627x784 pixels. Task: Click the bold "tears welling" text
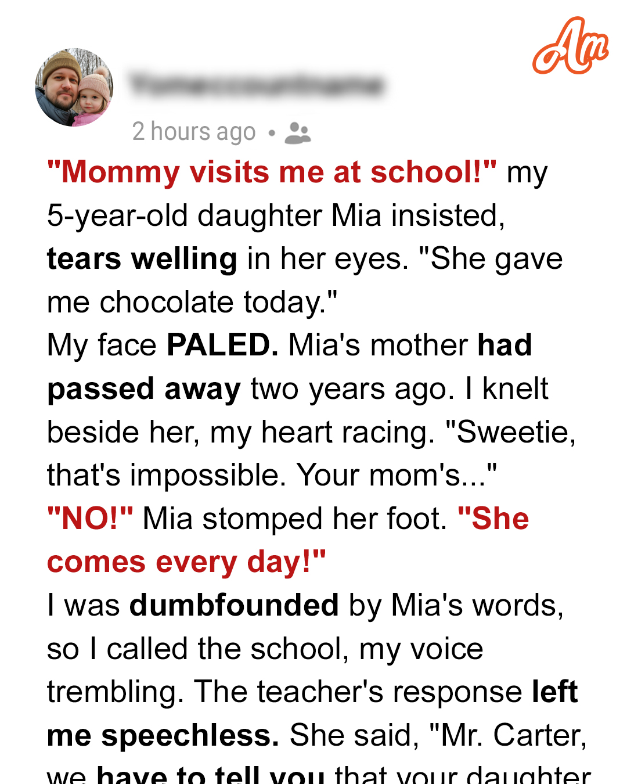(x=142, y=259)
